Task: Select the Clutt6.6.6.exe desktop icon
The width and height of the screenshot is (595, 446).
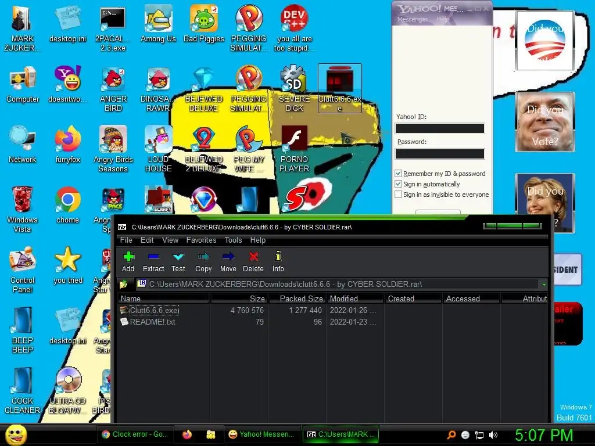Action: (339, 88)
